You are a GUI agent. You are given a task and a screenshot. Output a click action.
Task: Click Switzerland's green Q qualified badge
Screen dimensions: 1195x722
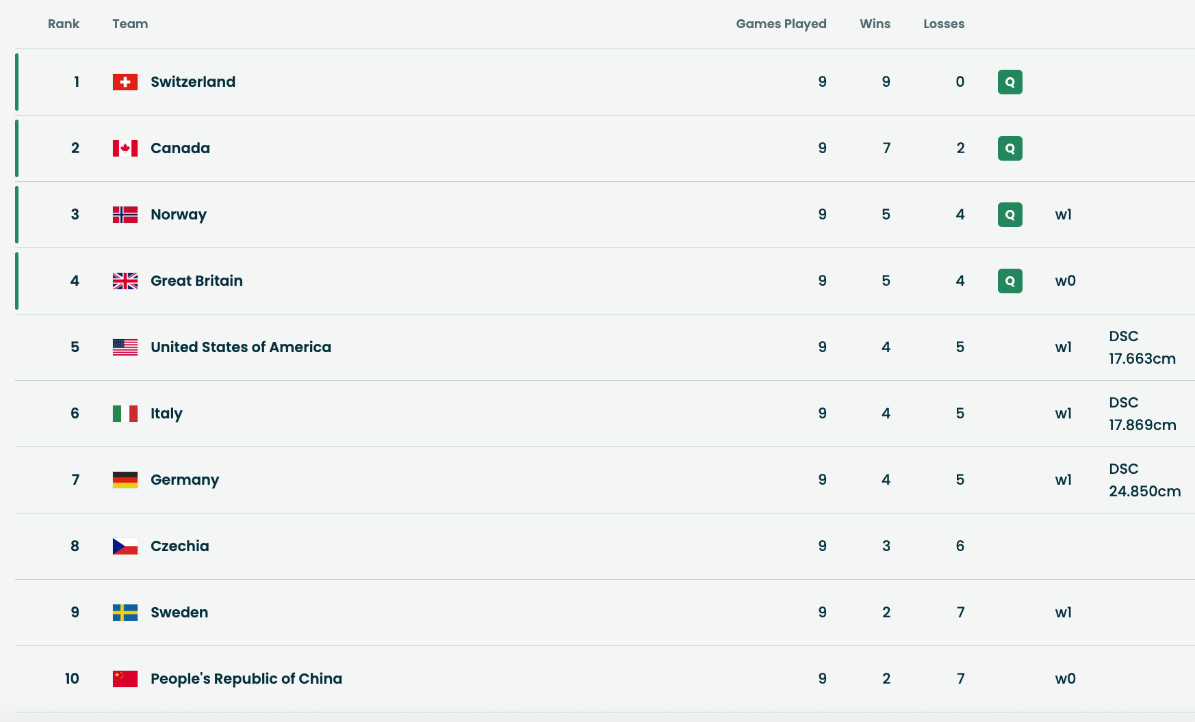1010,82
